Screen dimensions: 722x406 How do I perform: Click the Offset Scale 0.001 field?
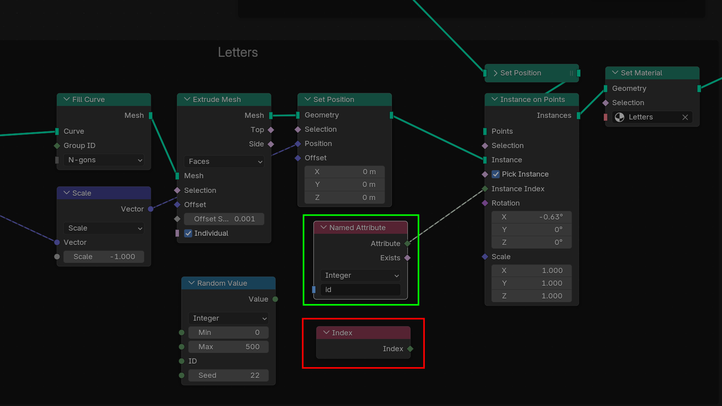(x=224, y=219)
